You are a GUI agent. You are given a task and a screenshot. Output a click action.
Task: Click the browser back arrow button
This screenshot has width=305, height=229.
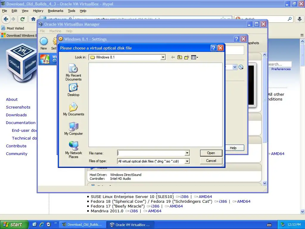(x=6, y=19)
